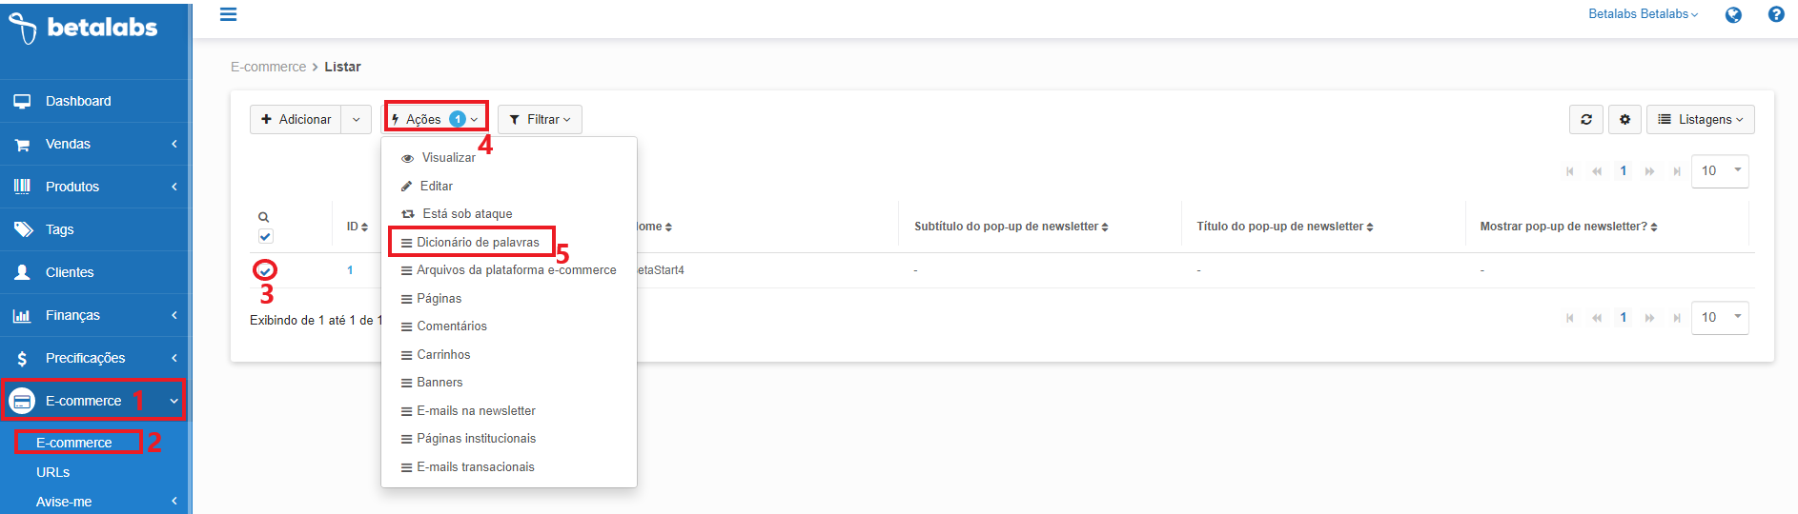Toggle the select-all checkbox in table header
Screen dimensions: 1798x514
(265, 236)
